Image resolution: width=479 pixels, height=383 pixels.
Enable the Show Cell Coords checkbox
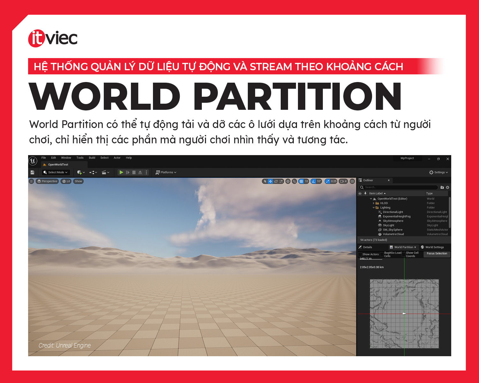click(404, 254)
